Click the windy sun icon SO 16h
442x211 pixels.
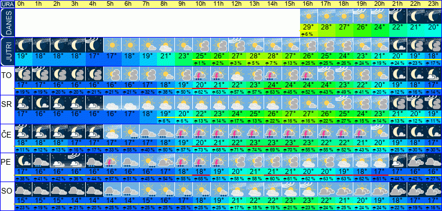(x=309, y=190)
